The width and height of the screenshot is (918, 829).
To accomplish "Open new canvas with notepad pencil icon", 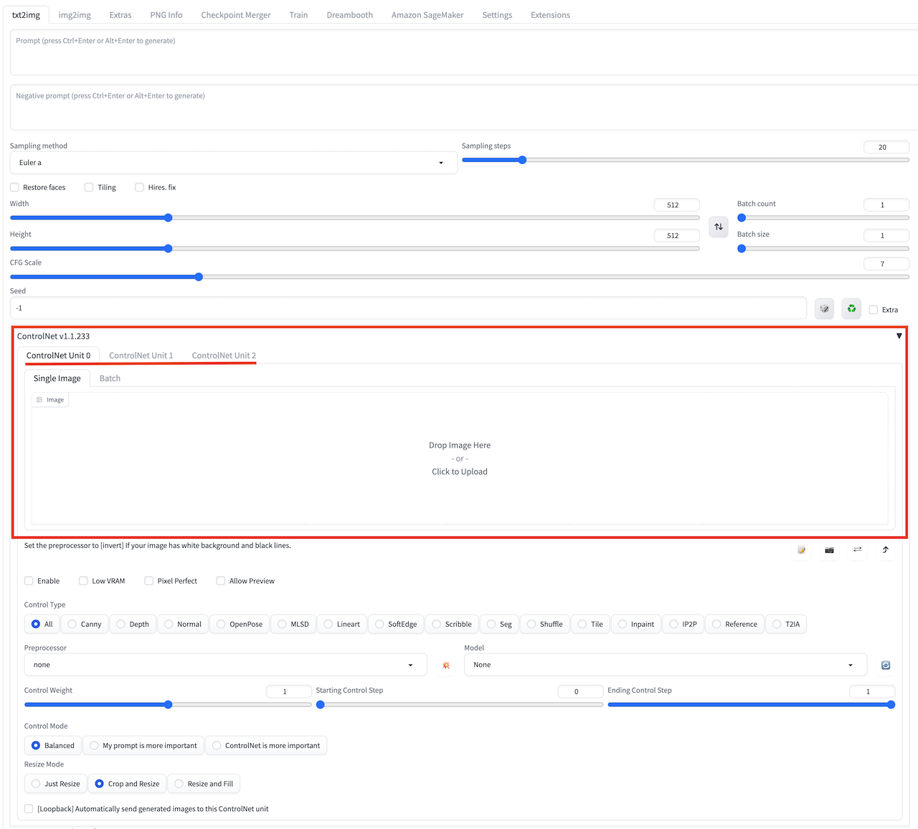I will (x=801, y=550).
